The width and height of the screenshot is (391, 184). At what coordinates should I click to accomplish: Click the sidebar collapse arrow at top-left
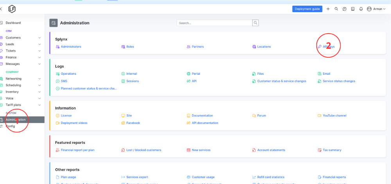pos(1,9)
